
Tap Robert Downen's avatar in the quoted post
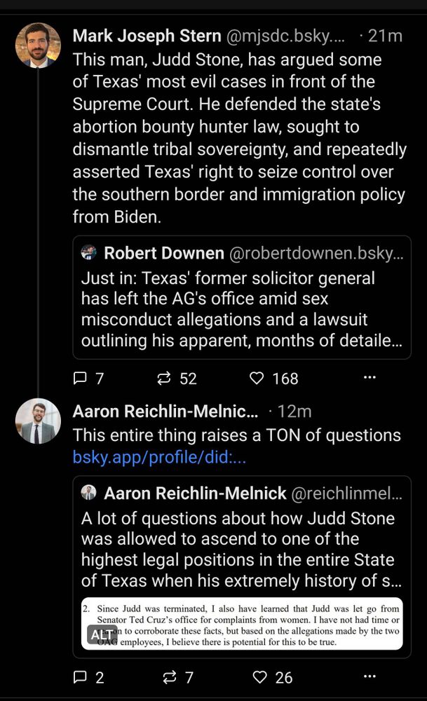pos(88,253)
